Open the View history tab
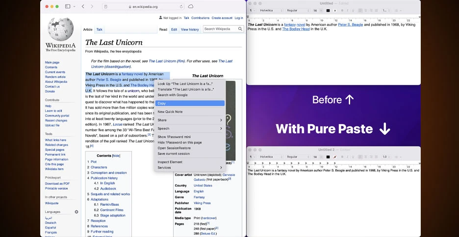Viewport: 459px width, 237px height. (190, 29)
